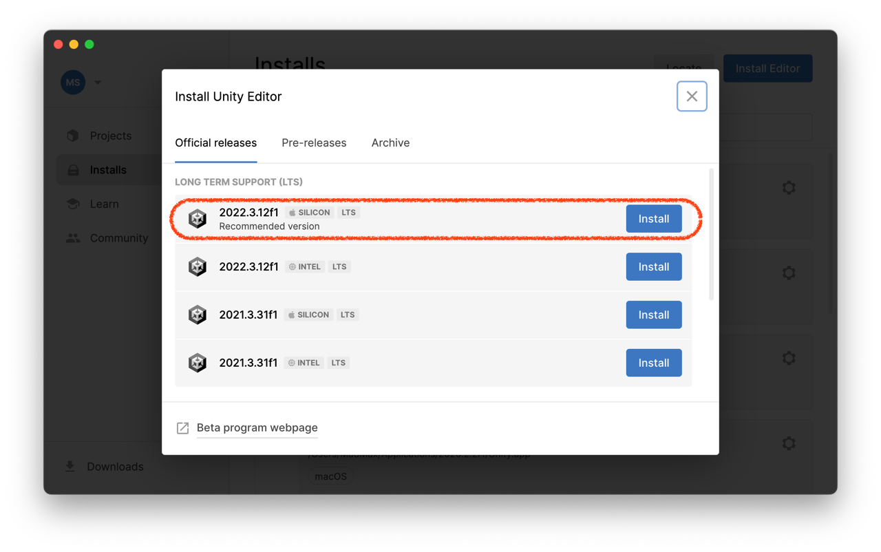Switch to the Pre-releases tab
Image resolution: width=881 pixels, height=552 pixels.
(314, 143)
